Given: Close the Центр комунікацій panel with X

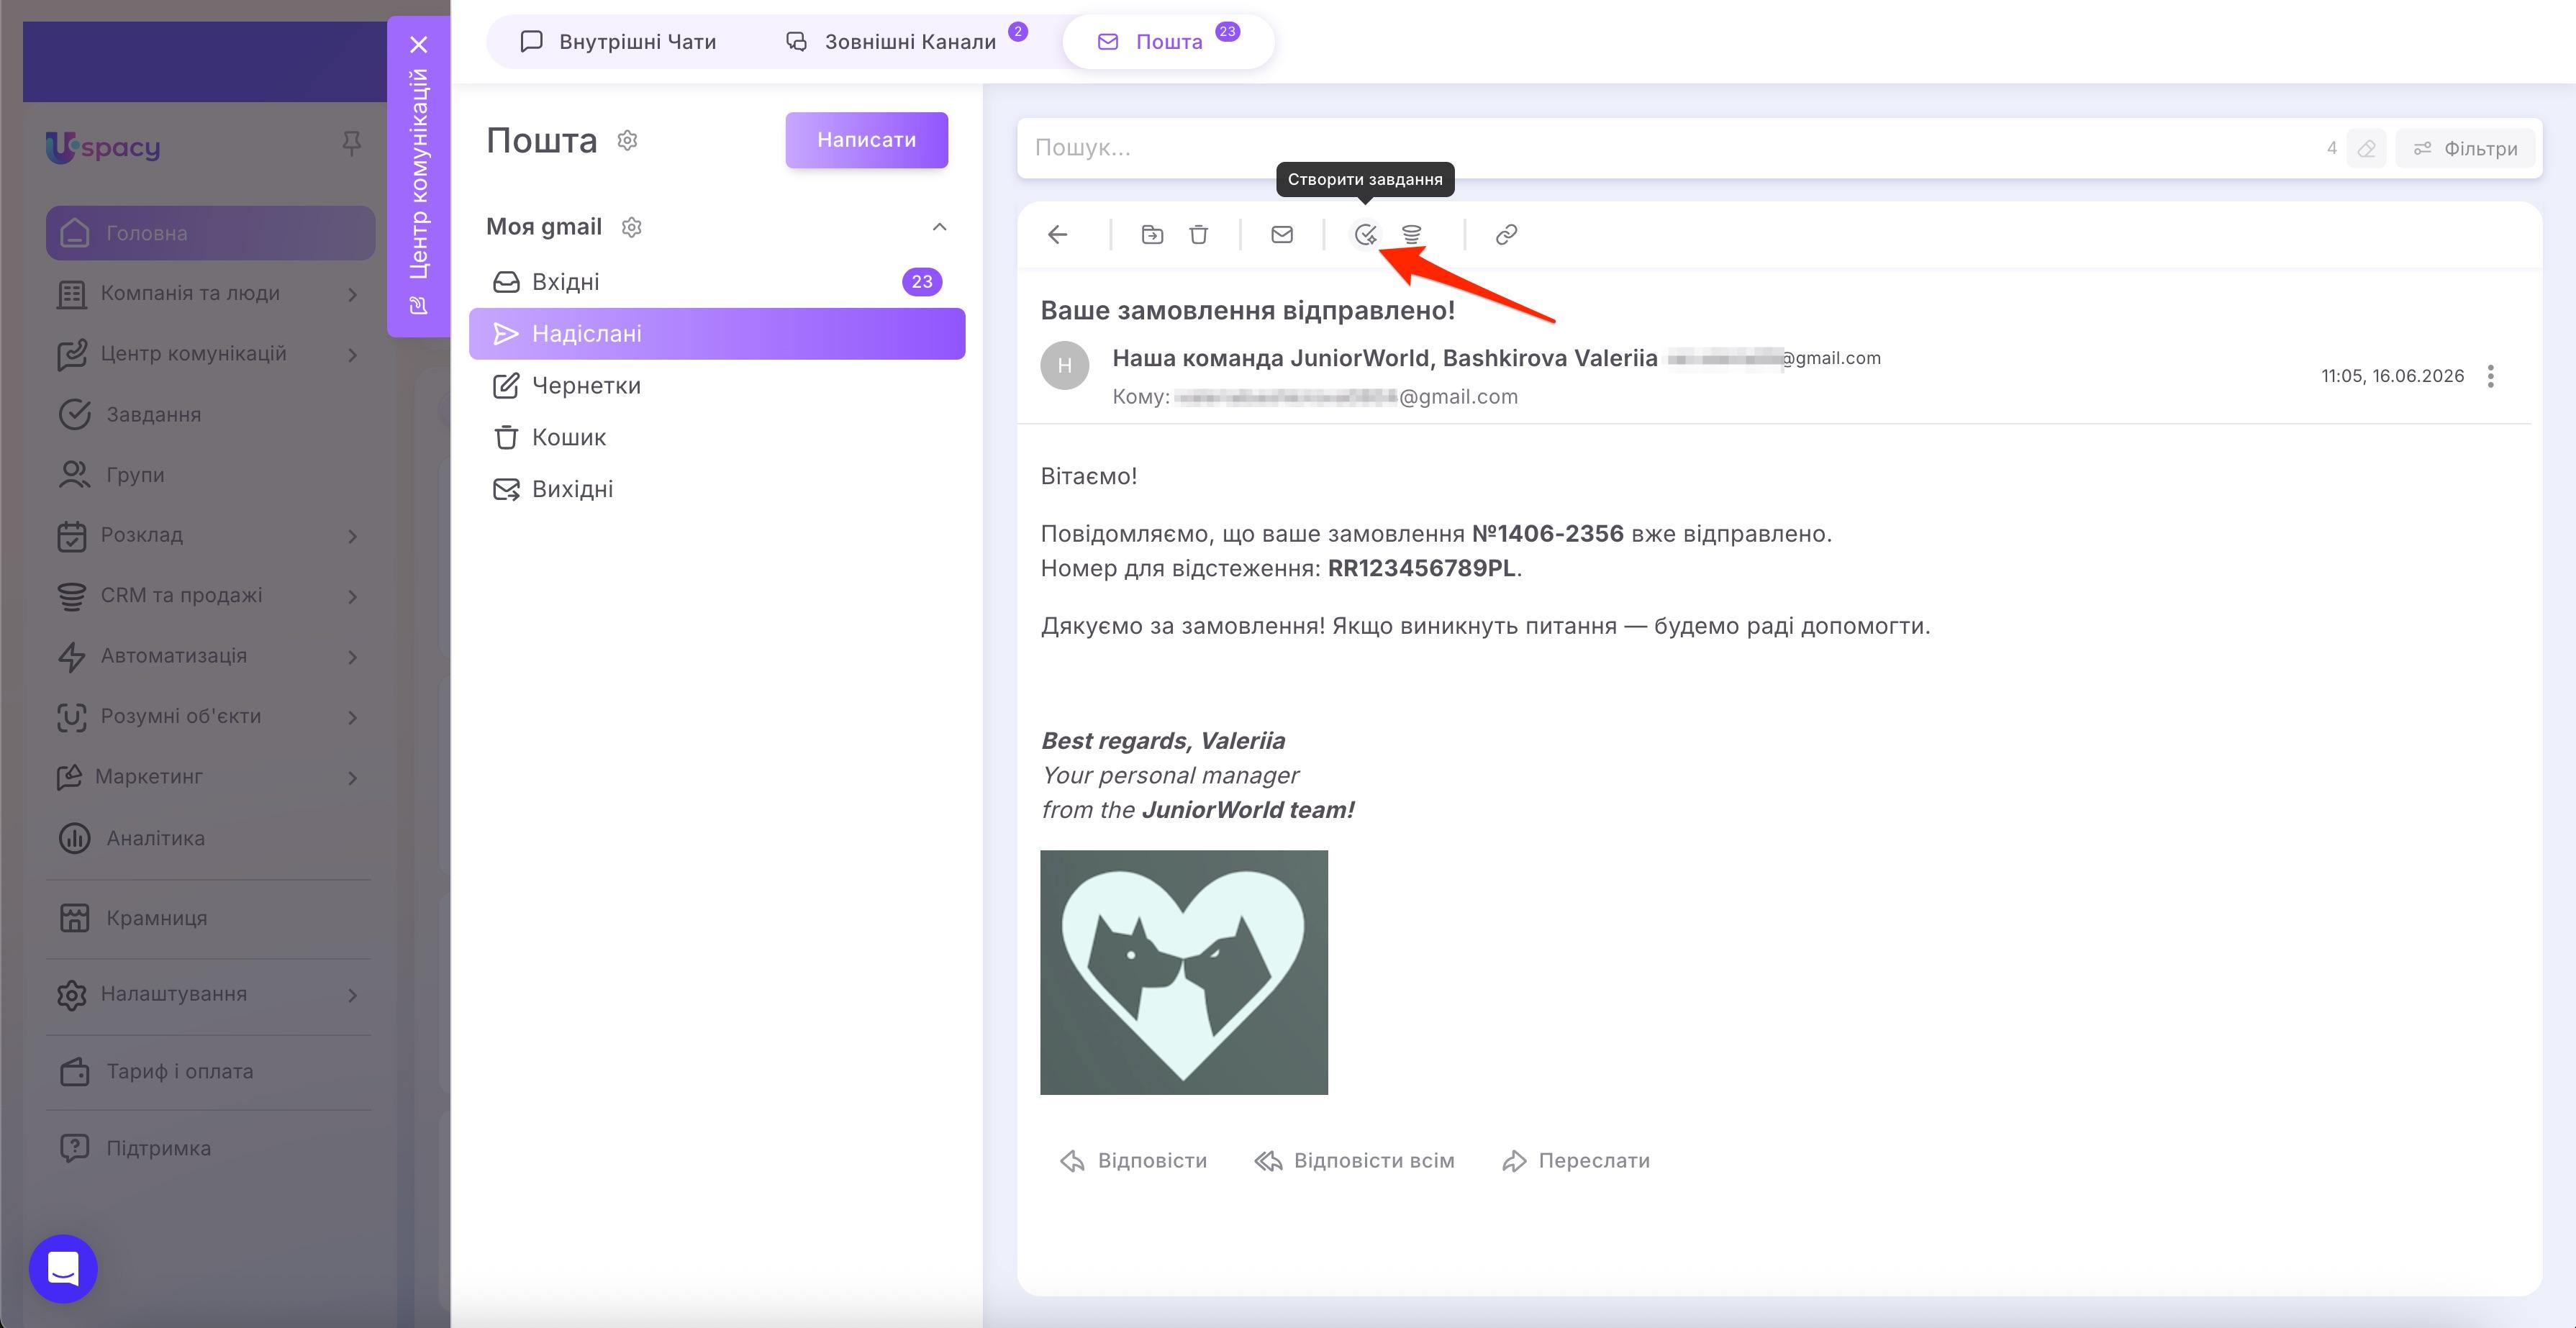Looking at the screenshot, I should tap(418, 45).
